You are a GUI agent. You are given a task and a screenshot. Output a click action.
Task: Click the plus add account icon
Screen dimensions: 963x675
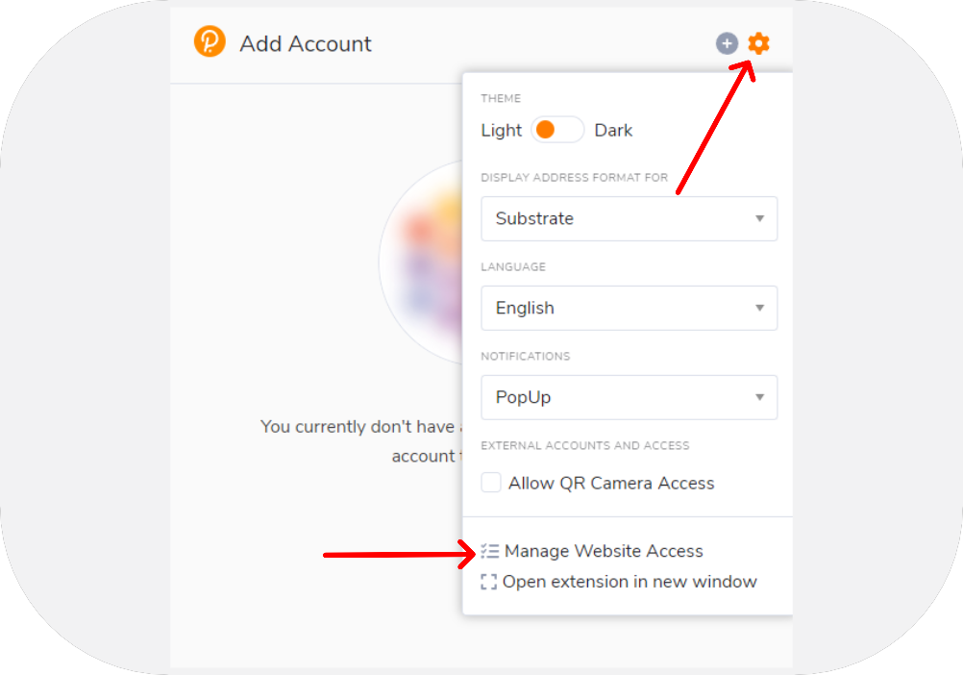coord(728,43)
